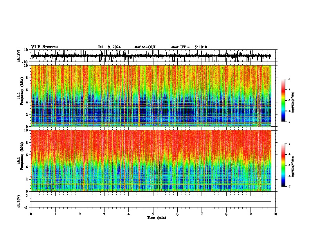
Task: Click the ch.1 color scale bar
Action: click(x=283, y=100)
